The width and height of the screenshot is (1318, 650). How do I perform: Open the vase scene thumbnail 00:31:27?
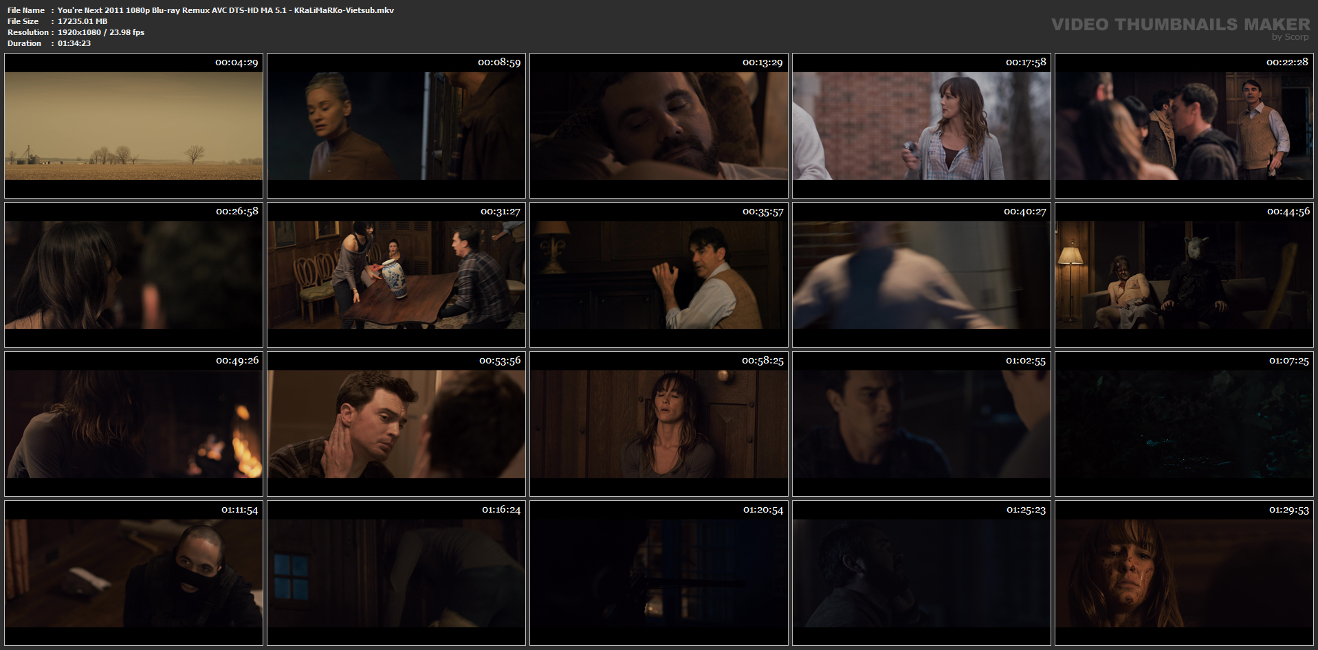(397, 275)
